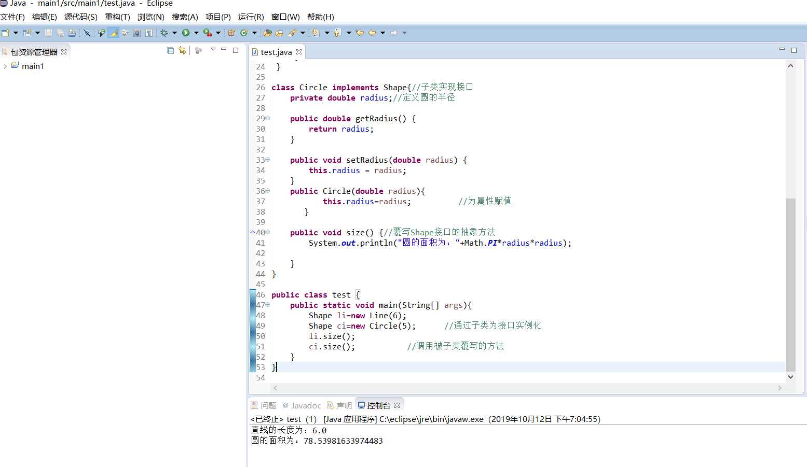807x467 pixels.
Task: Toggle fold marker at line 29
Action: click(x=268, y=118)
